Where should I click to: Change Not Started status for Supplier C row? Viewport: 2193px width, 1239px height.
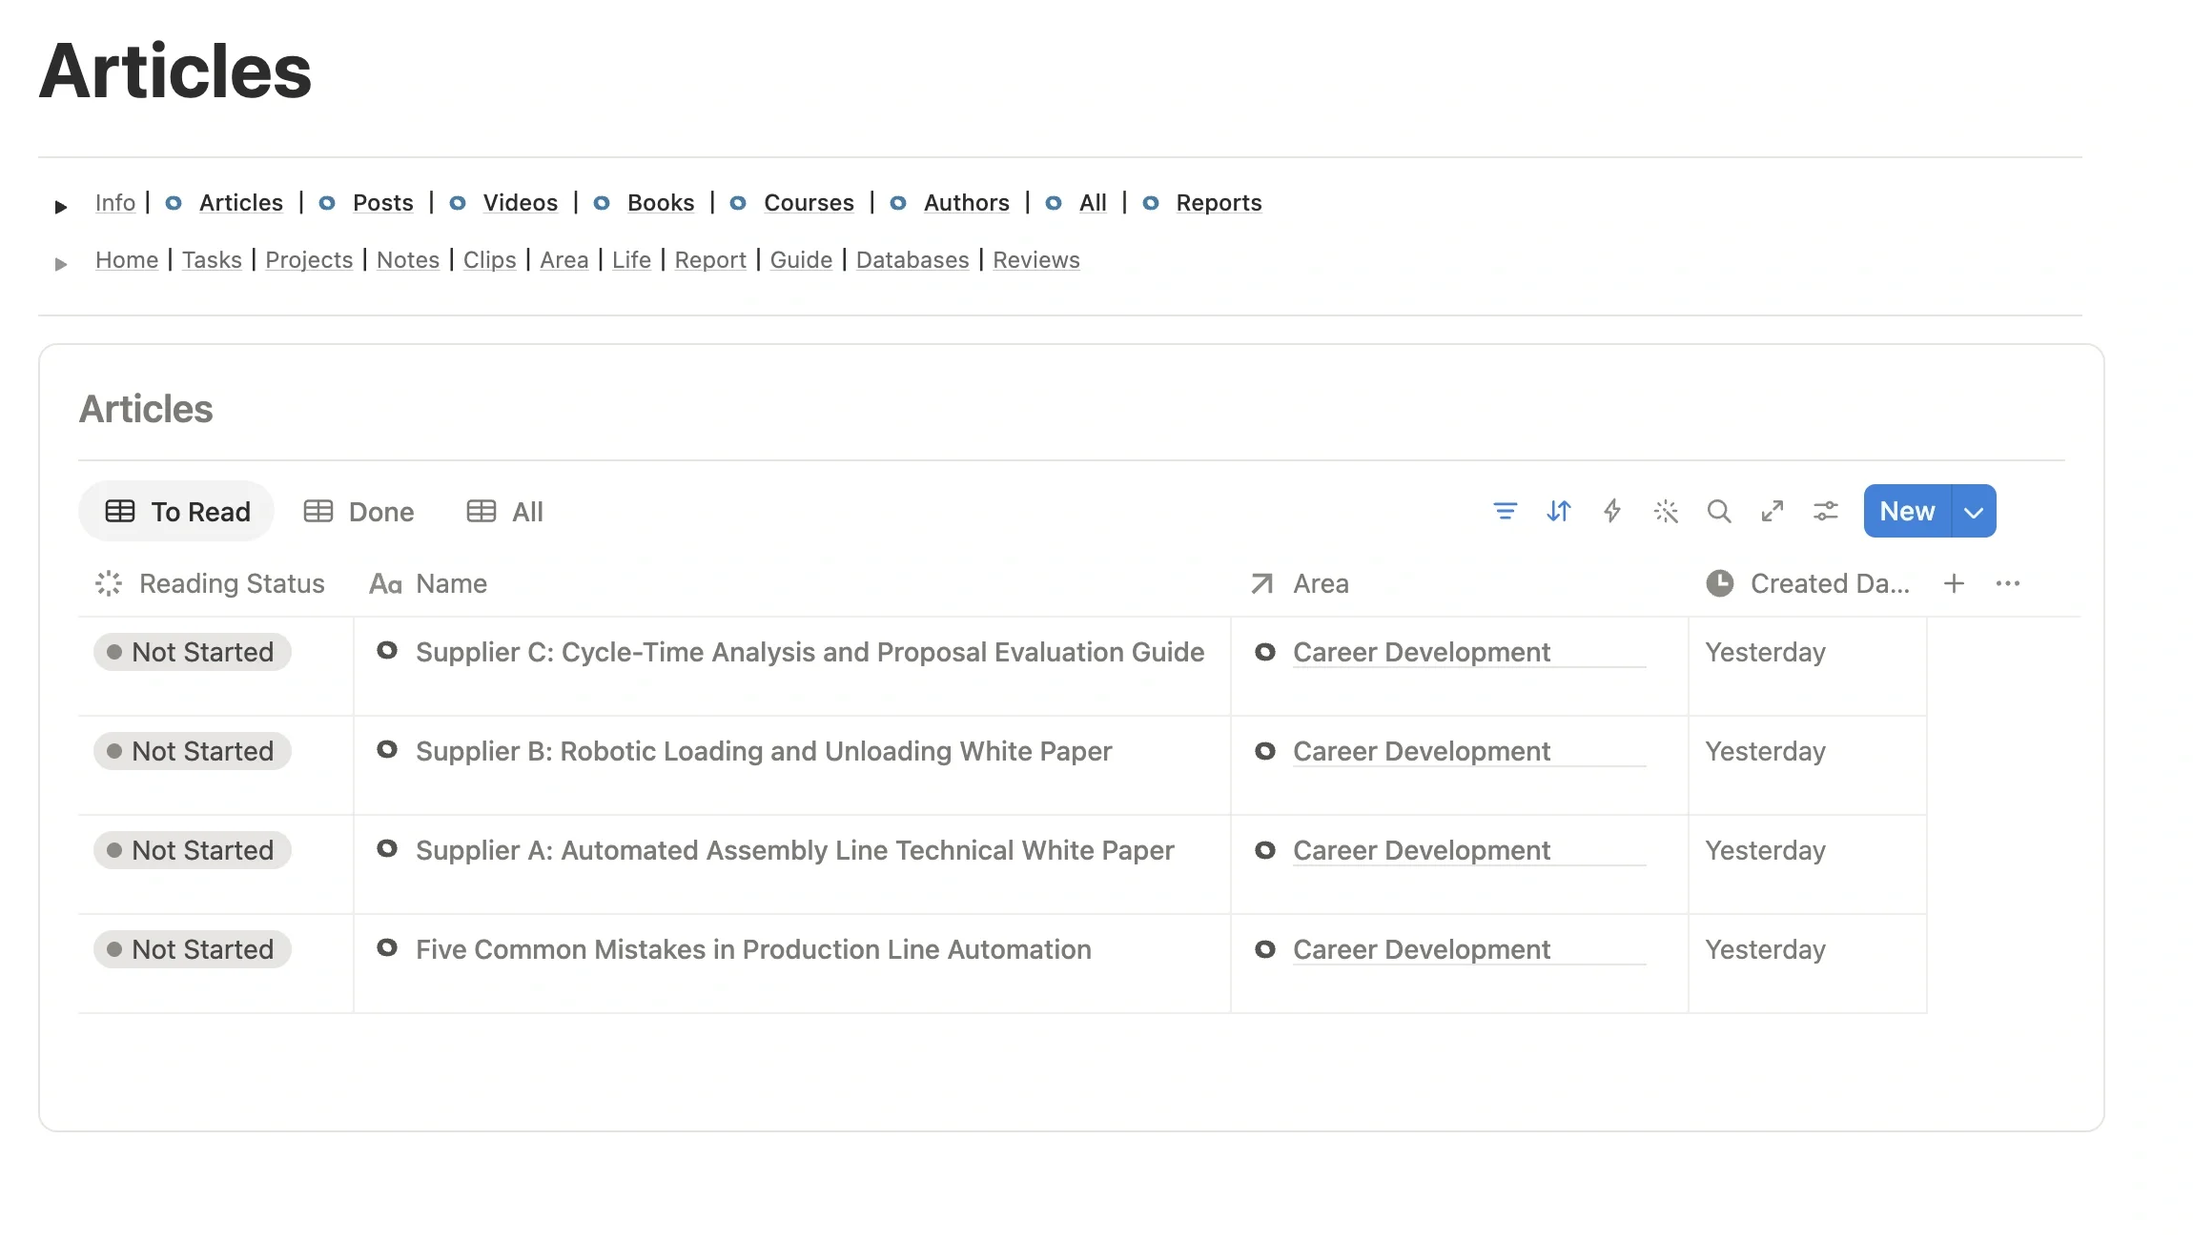point(192,652)
